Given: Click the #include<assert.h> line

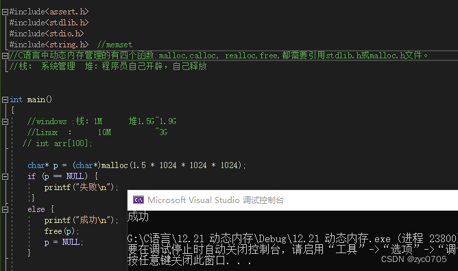Looking at the screenshot, I should click(x=49, y=12).
